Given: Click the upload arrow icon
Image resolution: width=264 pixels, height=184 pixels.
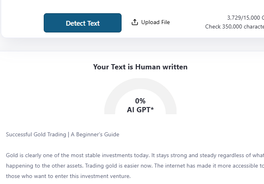Looking at the screenshot, I should [135, 22].
